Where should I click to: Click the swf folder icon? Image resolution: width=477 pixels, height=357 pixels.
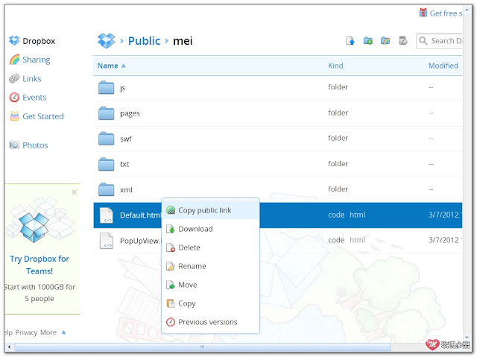click(106, 139)
